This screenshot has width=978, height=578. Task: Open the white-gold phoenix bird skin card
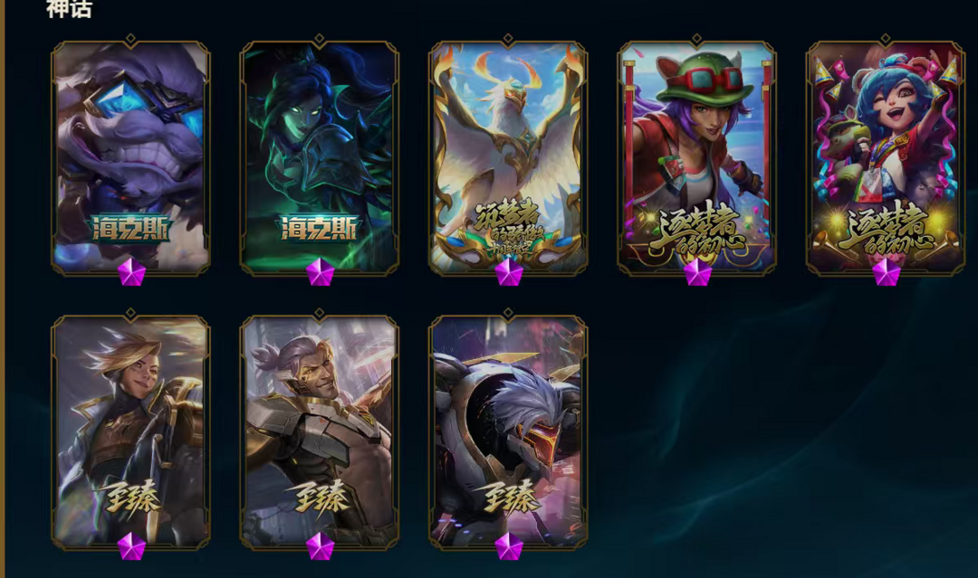point(508,157)
